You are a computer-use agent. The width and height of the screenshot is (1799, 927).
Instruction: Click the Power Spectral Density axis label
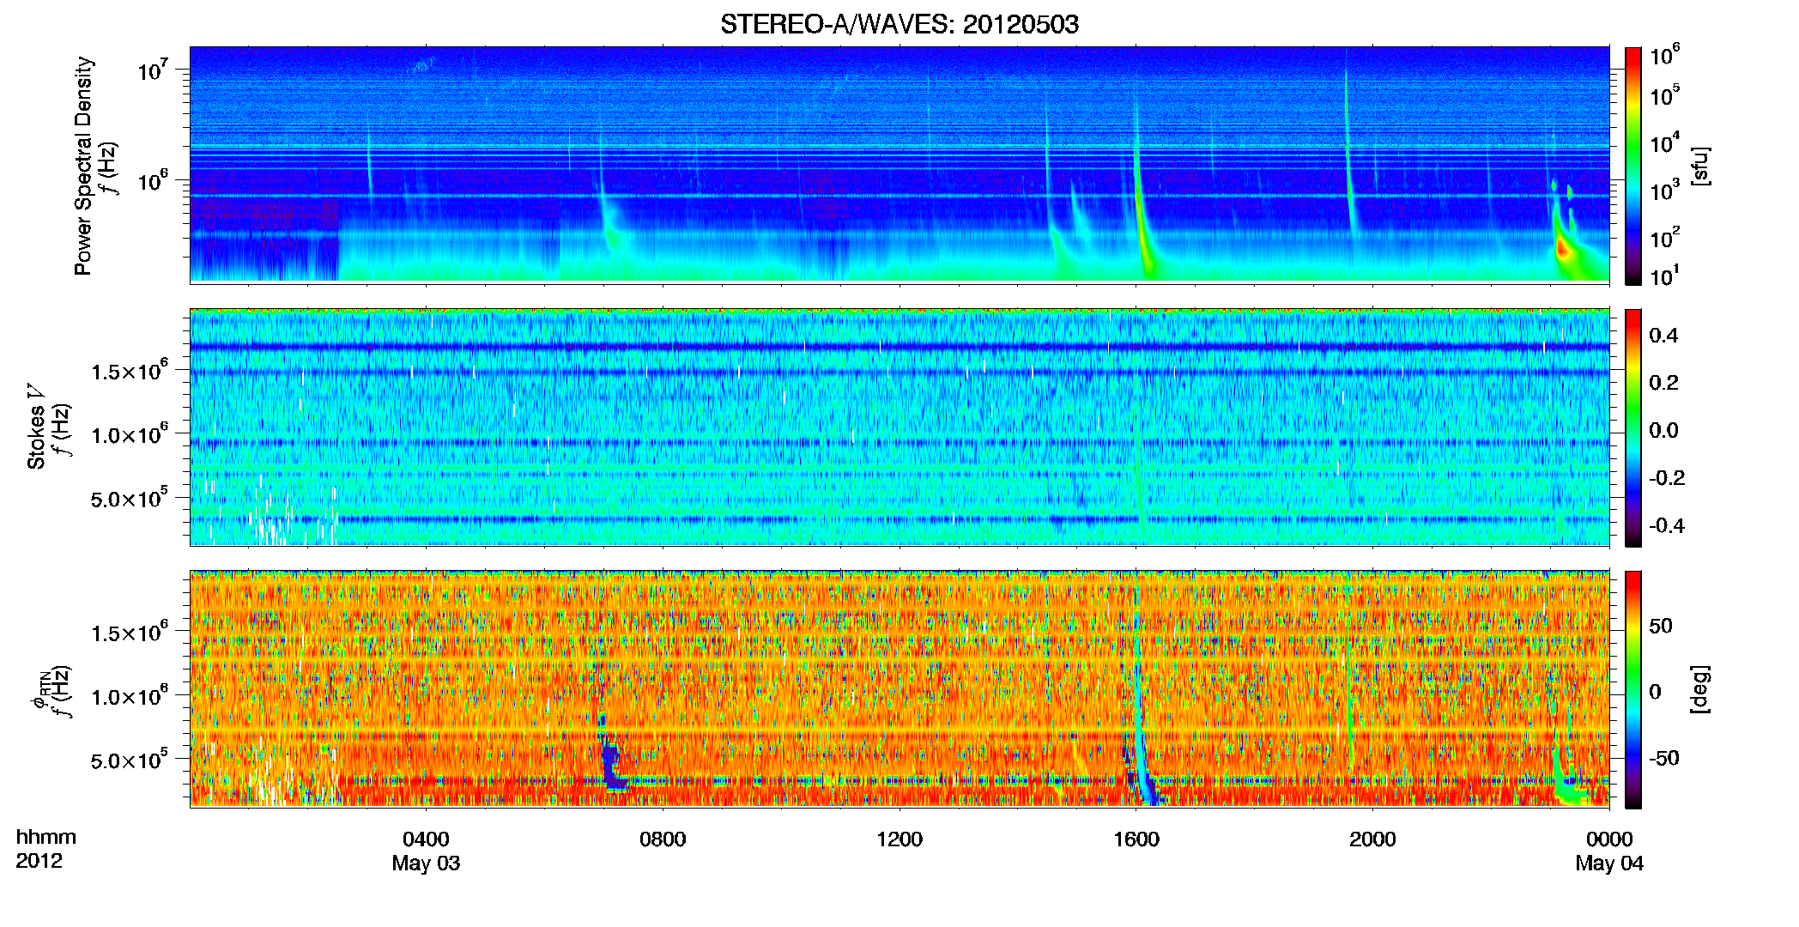(83, 166)
